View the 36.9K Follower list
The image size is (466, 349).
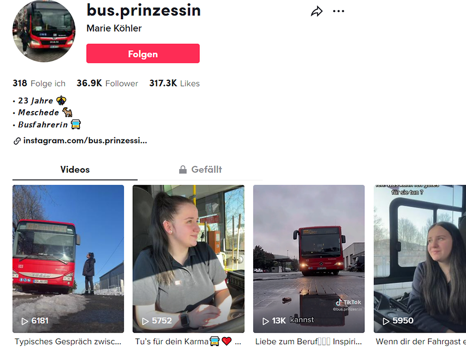tap(107, 83)
